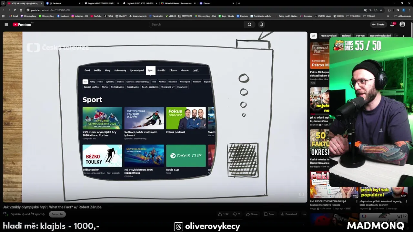Start voice search with microphone icon
The image size is (413, 232).
262,24
